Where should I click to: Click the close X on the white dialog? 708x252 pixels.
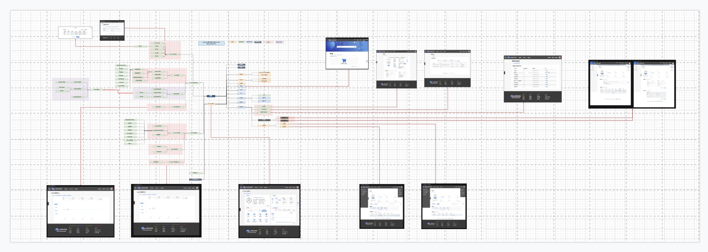91,28
